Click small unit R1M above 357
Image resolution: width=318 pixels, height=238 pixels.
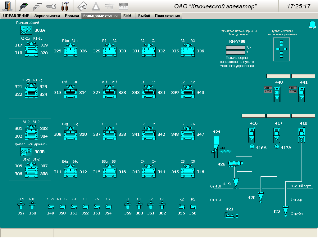point(21,205)
